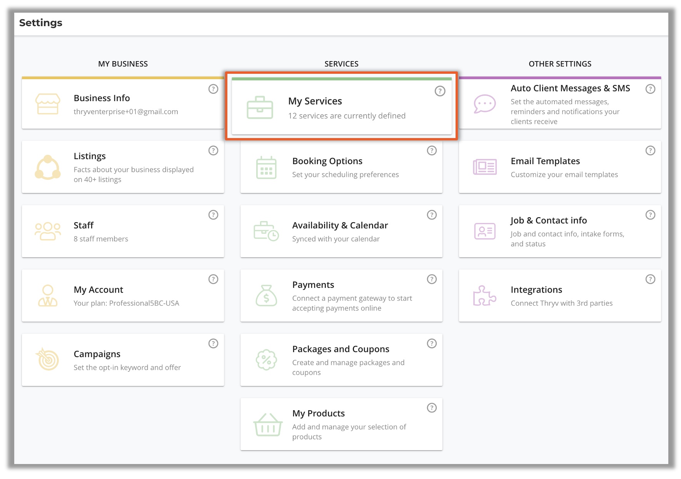The width and height of the screenshot is (681, 479).
Task: Click the Packages and Coupons percent badge icon
Action: tap(266, 360)
